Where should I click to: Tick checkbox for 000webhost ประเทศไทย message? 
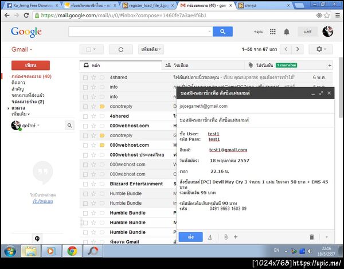pos(85,155)
